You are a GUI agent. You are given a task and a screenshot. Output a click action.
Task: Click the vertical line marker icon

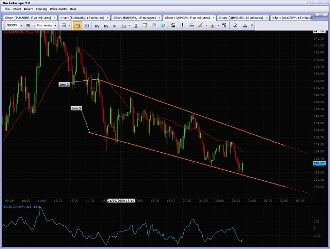tap(183, 25)
